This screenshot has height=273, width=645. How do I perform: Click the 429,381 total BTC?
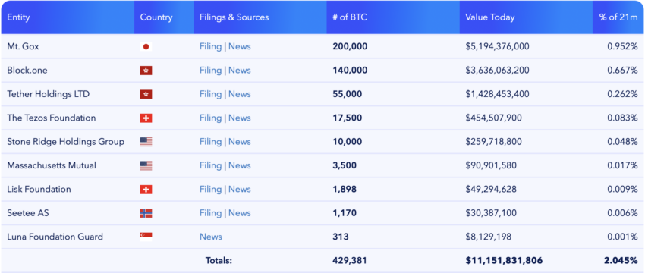350,260
